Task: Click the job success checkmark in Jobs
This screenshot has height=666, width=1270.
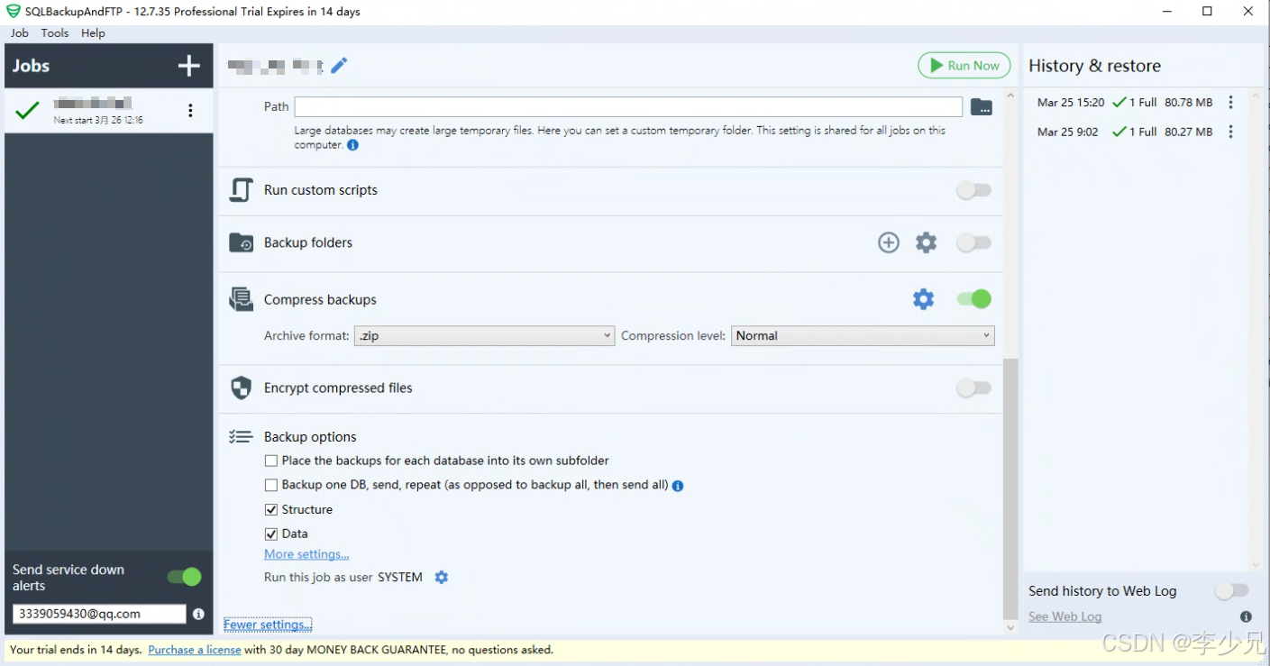Action: 28,110
